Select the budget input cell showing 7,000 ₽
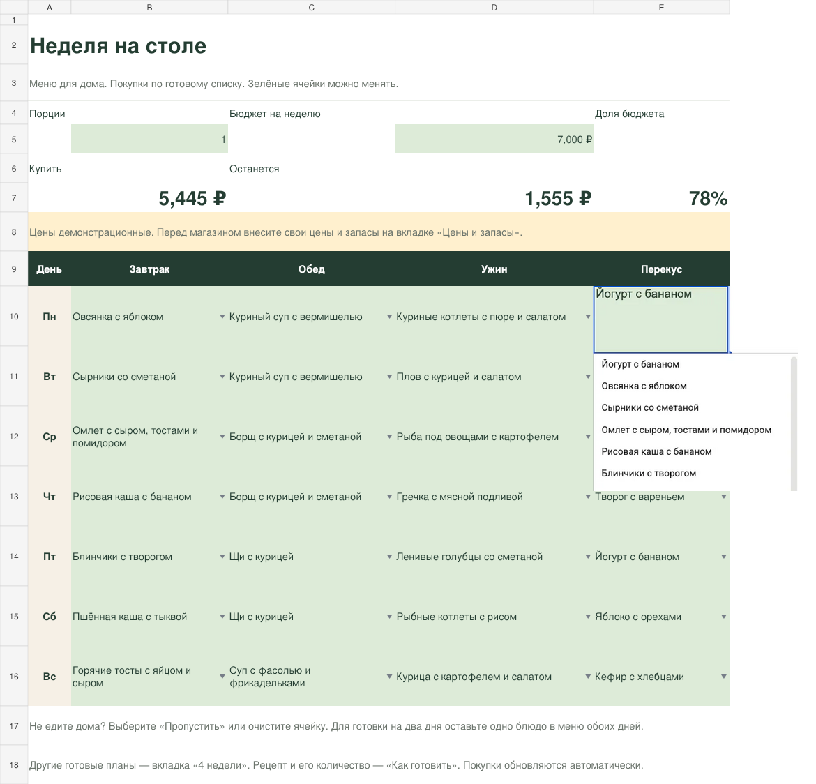This screenshot has height=784, width=816. point(494,139)
